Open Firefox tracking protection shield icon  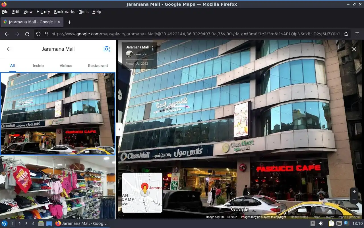coord(38,34)
